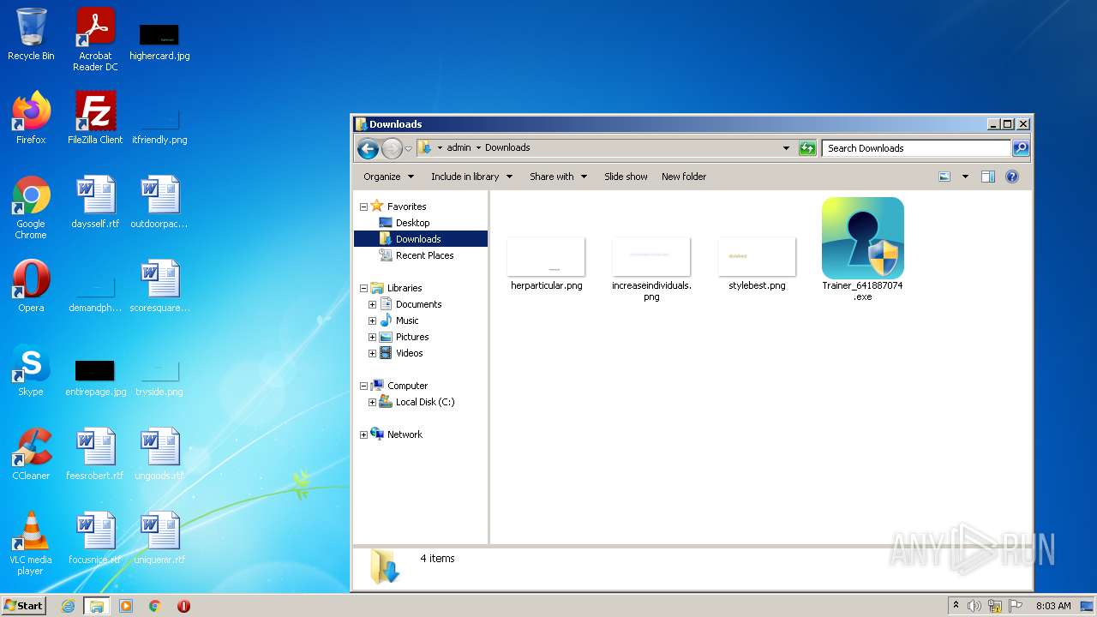
Task: Click the volume tray icon
Action: 974,606
